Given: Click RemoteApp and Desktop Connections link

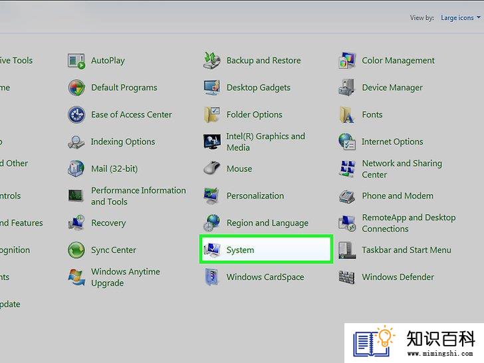Looking at the screenshot, I should 409,223.
